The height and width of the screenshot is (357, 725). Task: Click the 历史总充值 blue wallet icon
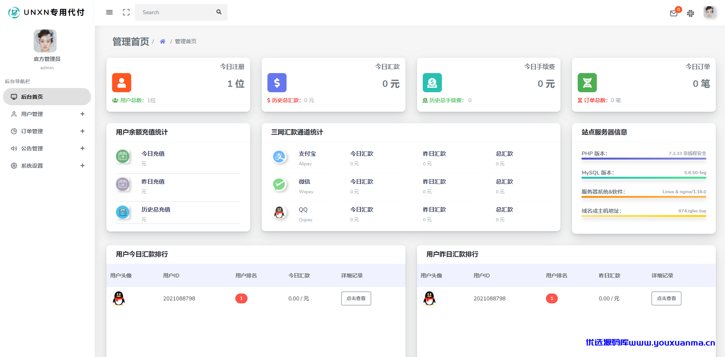click(122, 212)
